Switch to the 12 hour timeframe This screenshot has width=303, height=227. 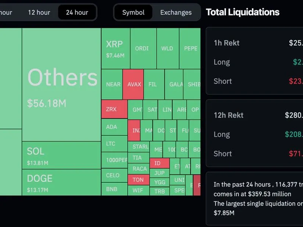[x=39, y=12]
